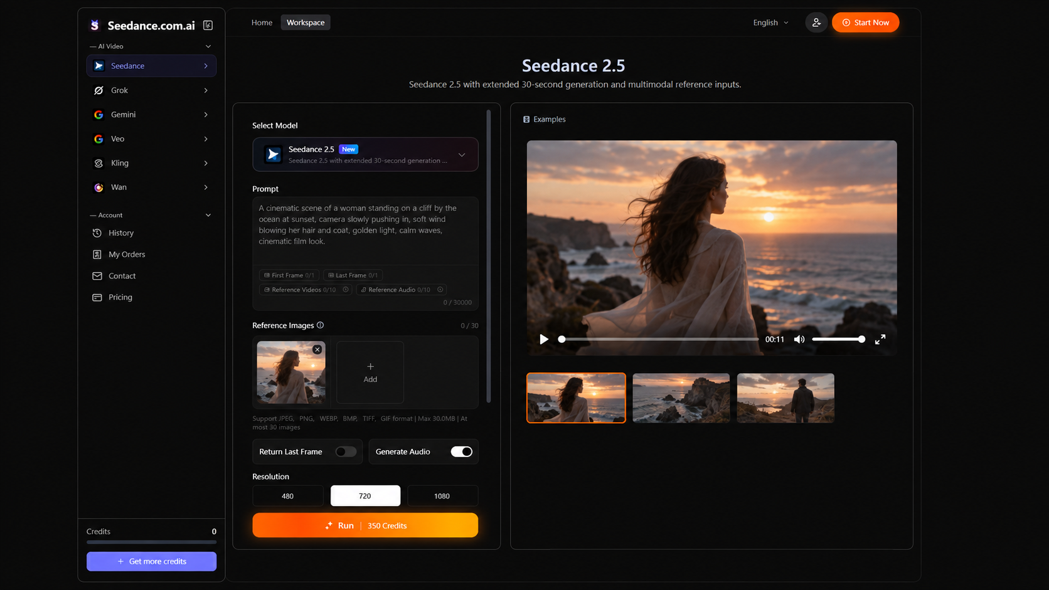Click the Reference Images info icon
Screen dimensions: 1049x590
pos(321,325)
